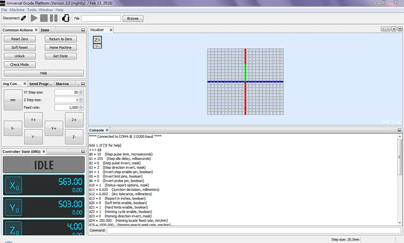Viewport: 404px width, 243px height.
Task: Close the Console tab
Action: 107,130
